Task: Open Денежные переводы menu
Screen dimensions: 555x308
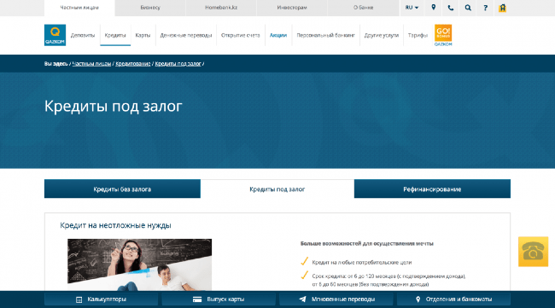Action: click(x=186, y=35)
